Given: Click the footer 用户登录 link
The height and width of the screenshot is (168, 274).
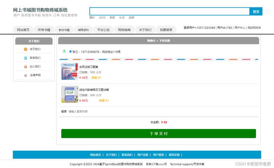Looking at the screenshot, I should [x=158, y=155].
